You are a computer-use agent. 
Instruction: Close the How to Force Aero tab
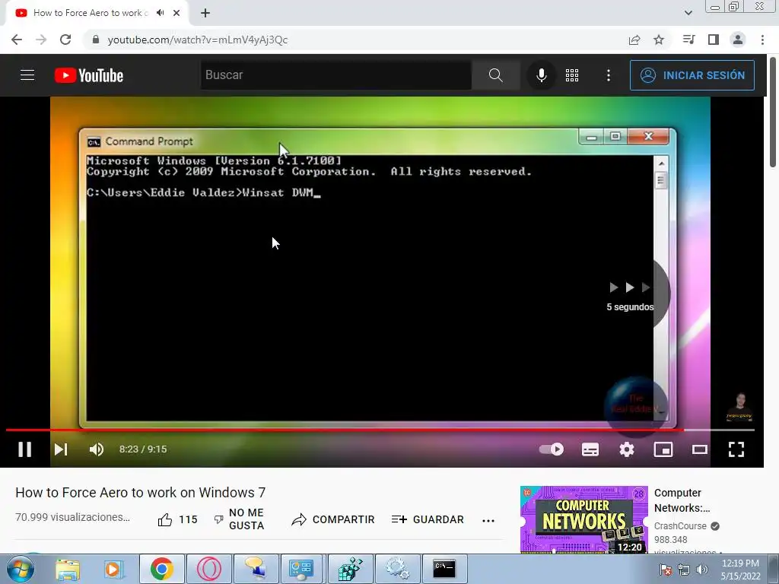176,13
